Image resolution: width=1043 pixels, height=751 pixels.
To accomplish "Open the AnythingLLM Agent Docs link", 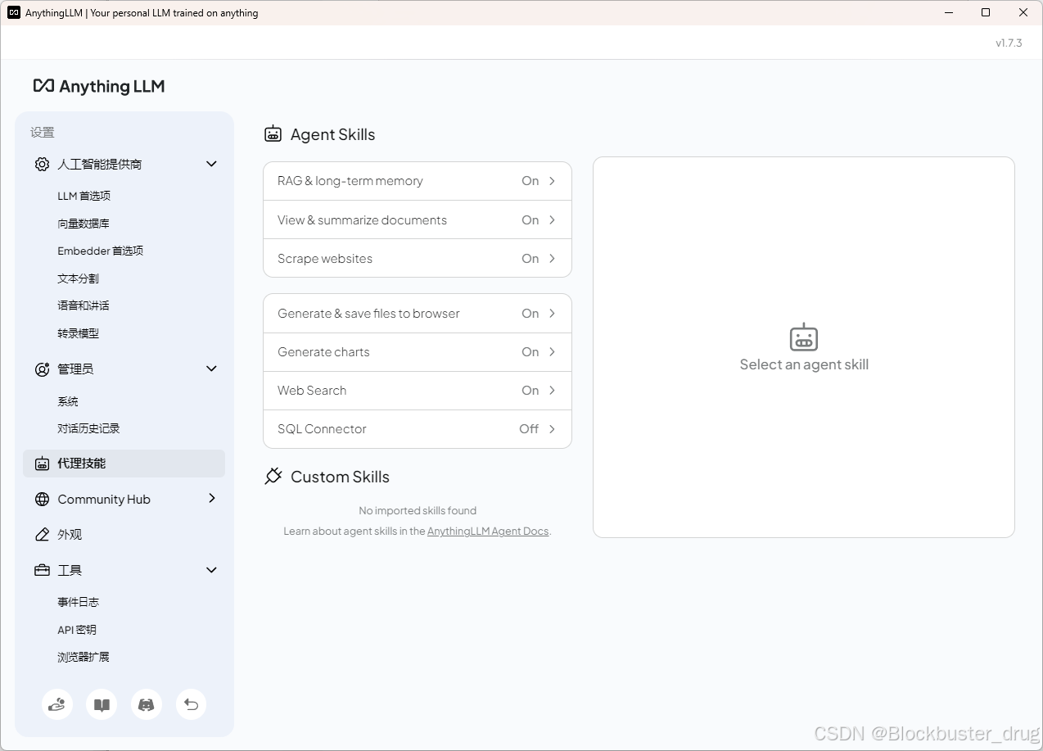I will (488, 531).
